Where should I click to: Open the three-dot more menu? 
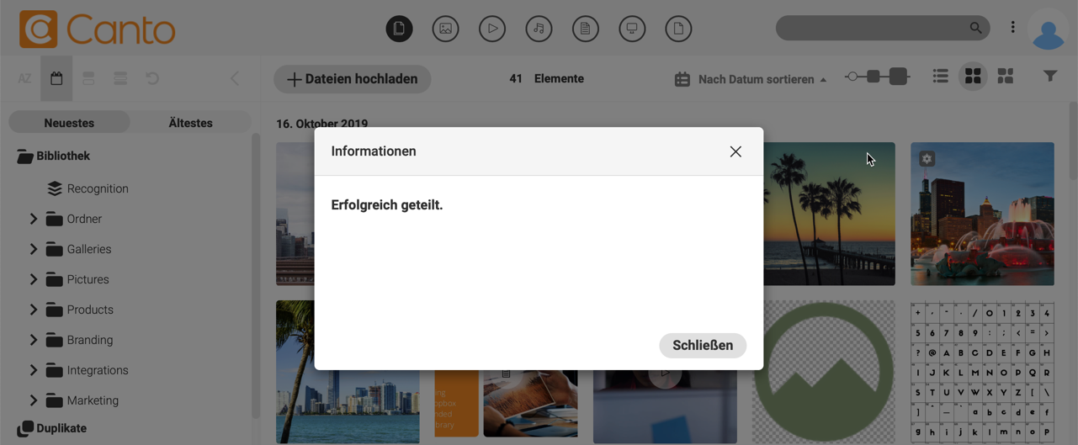pos(1013,28)
